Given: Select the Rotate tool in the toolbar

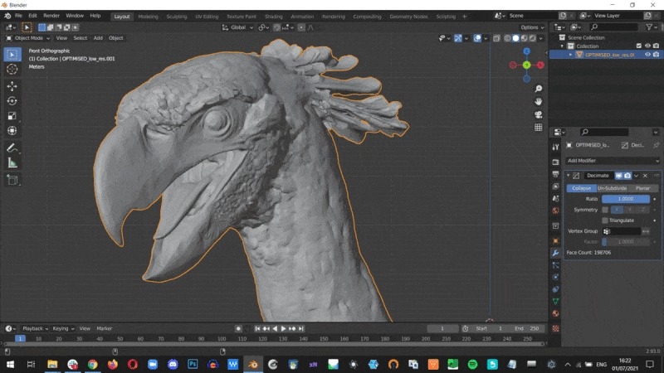Looking at the screenshot, I should pos(12,100).
